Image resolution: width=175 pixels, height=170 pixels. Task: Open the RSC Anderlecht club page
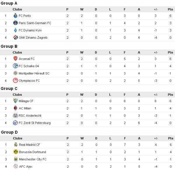click(x=30, y=116)
